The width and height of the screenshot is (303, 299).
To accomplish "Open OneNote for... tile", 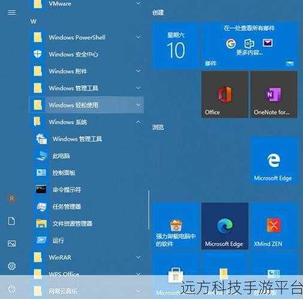I will [x=274, y=94].
